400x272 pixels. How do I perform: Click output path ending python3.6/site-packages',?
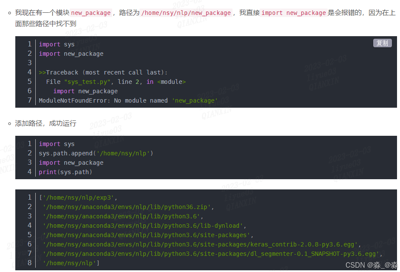click(x=148, y=235)
